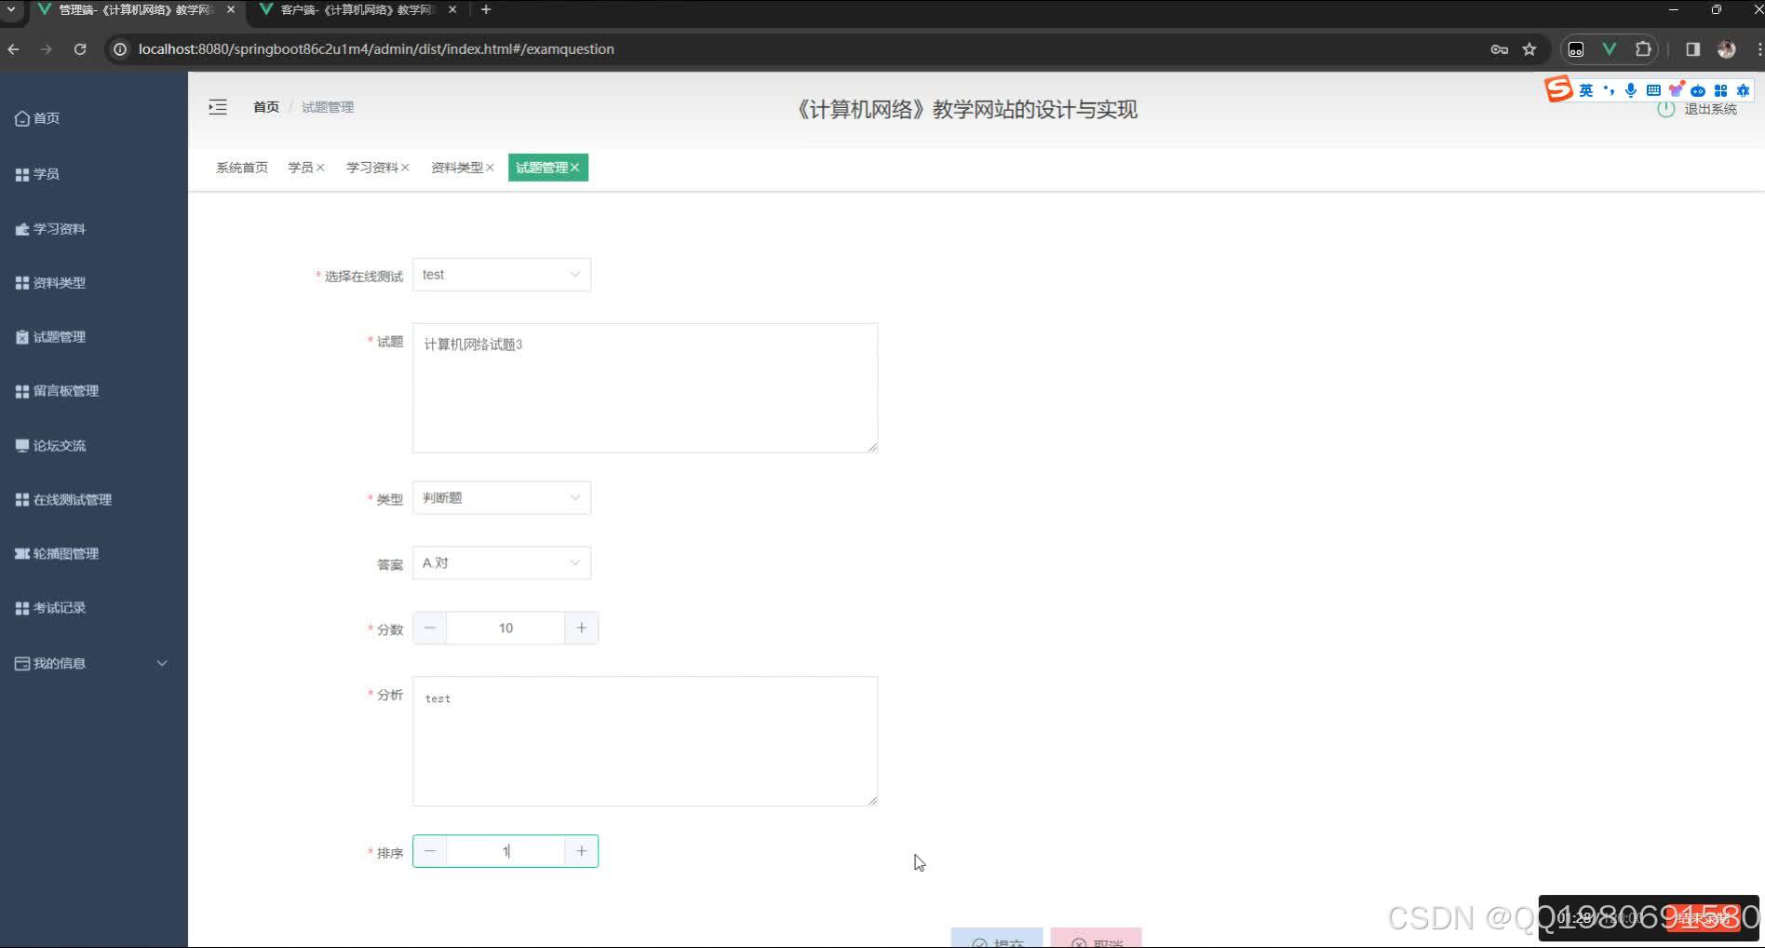The image size is (1765, 948).
Task: Switch to the 学员 page tab
Action: [300, 168]
